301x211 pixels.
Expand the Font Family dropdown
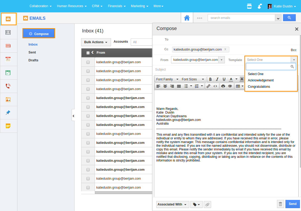tap(167, 79)
